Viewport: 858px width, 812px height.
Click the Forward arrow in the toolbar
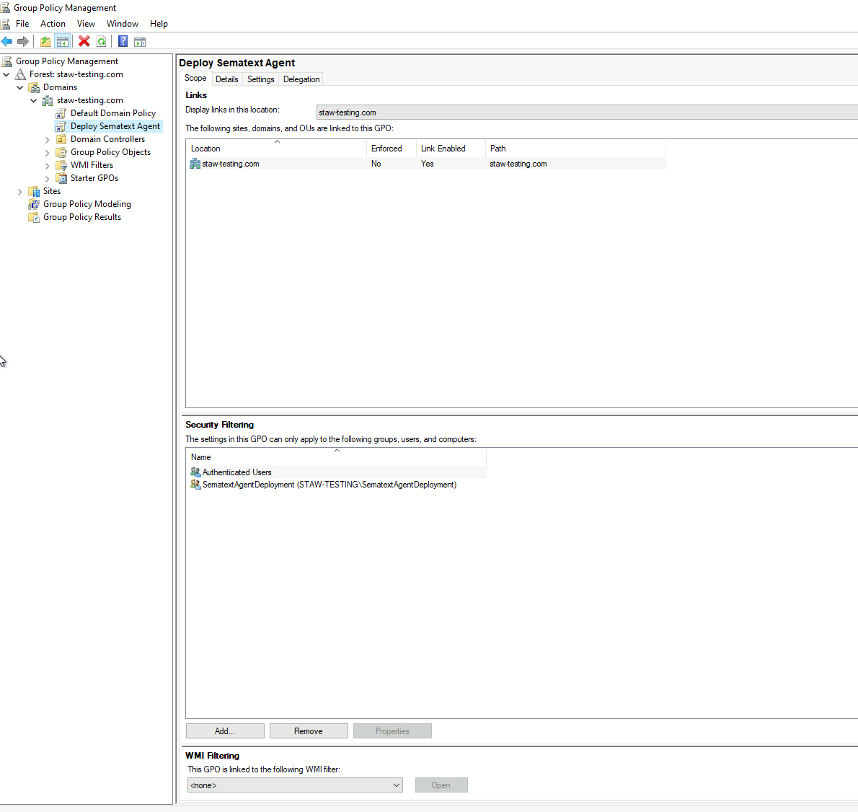point(23,42)
